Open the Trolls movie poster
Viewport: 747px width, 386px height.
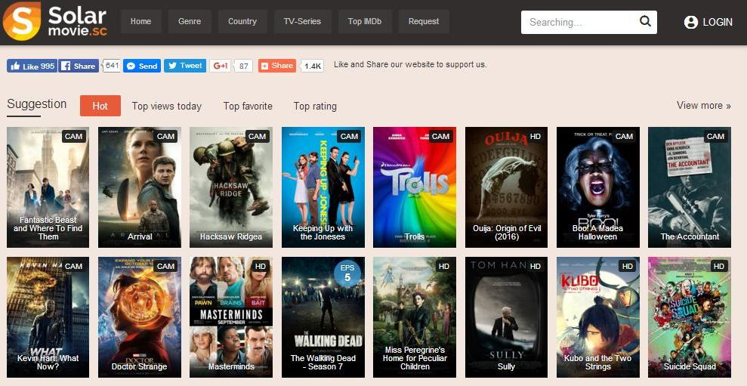415,187
